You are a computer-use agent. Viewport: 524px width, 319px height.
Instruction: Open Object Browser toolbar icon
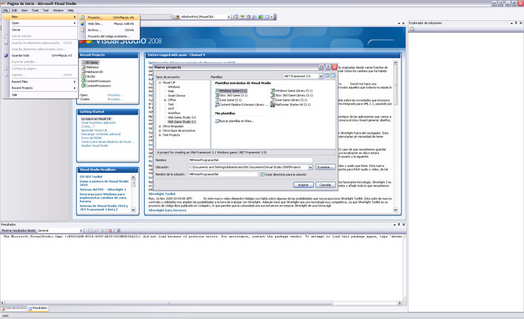(x=248, y=16)
